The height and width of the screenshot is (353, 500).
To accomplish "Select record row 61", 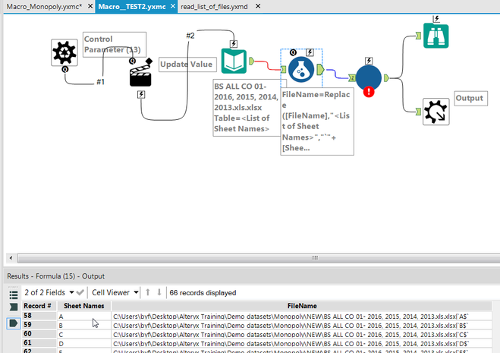I will pyautogui.click(x=39, y=343).
